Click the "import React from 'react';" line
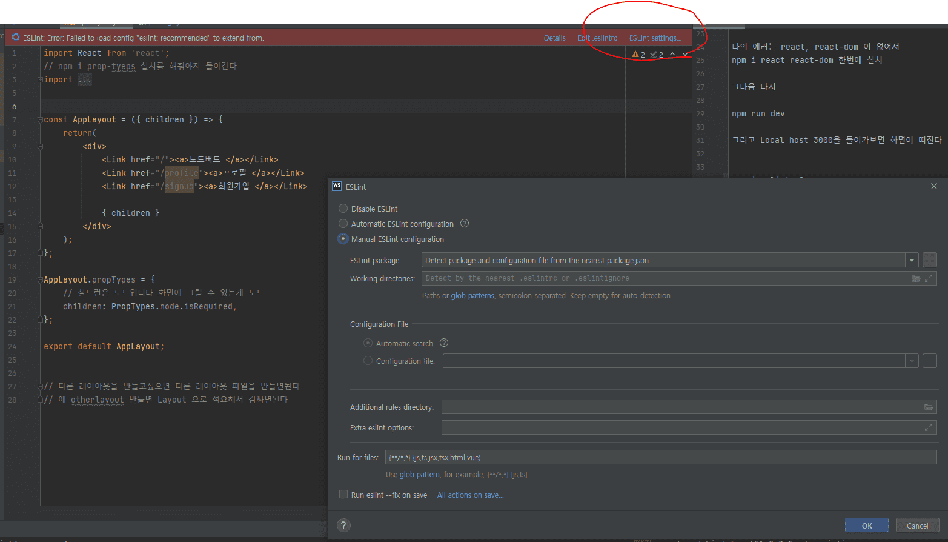This screenshot has height=542, width=948. 107,53
